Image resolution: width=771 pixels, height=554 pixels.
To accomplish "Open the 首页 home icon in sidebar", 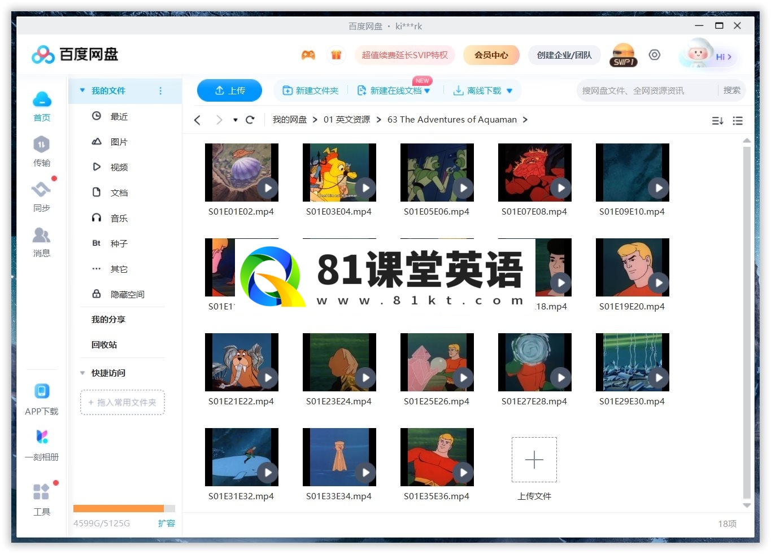I will point(42,106).
